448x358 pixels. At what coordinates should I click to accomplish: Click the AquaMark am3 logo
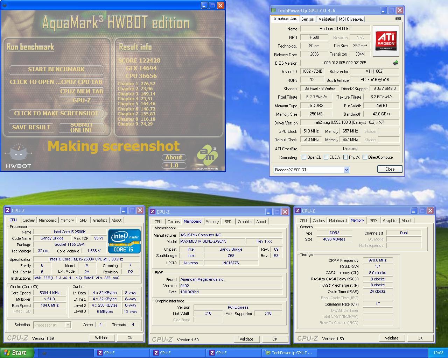coord(207,157)
